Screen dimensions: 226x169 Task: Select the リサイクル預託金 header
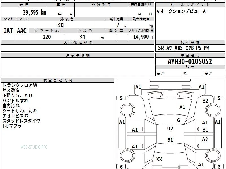141,30
